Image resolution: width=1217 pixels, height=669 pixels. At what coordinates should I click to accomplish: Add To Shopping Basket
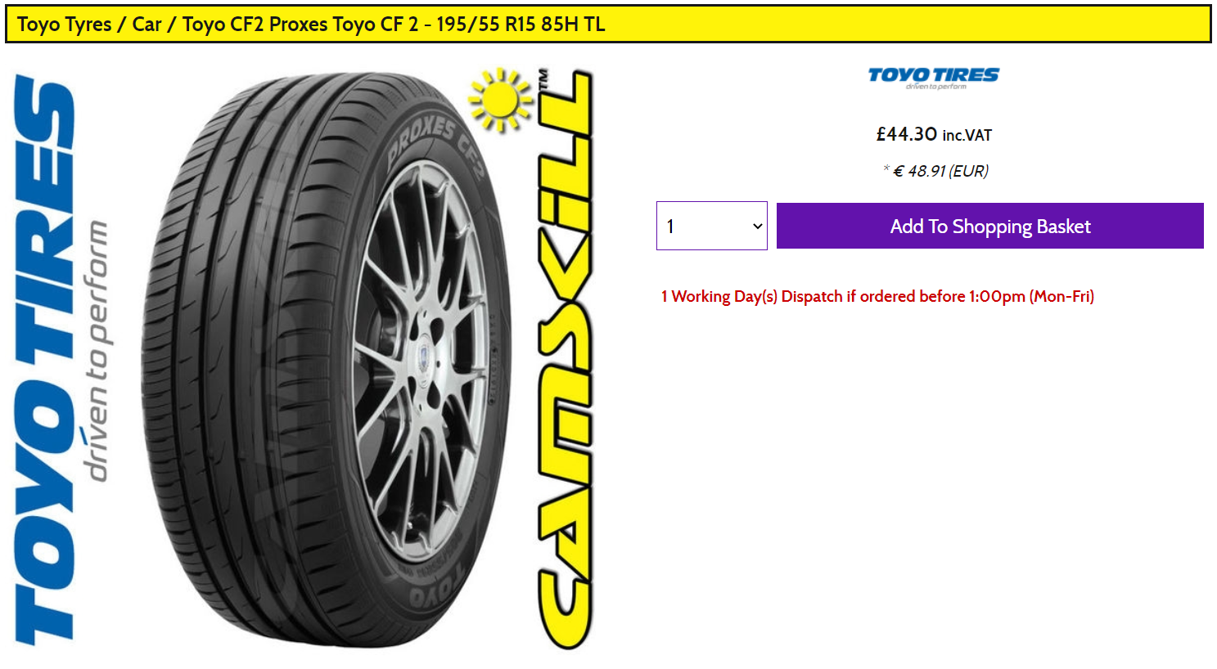pyautogui.click(x=990, y=226)
